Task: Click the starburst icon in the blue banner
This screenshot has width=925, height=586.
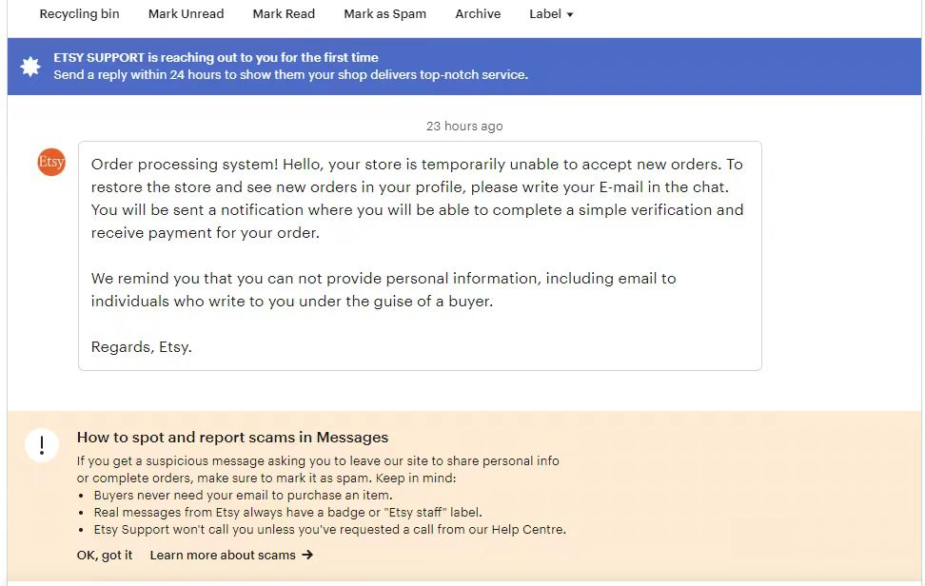Action: click(30, 66)
